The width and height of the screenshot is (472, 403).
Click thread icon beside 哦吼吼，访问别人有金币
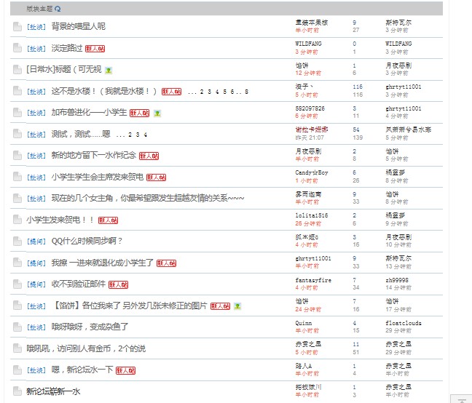(17, 348)
